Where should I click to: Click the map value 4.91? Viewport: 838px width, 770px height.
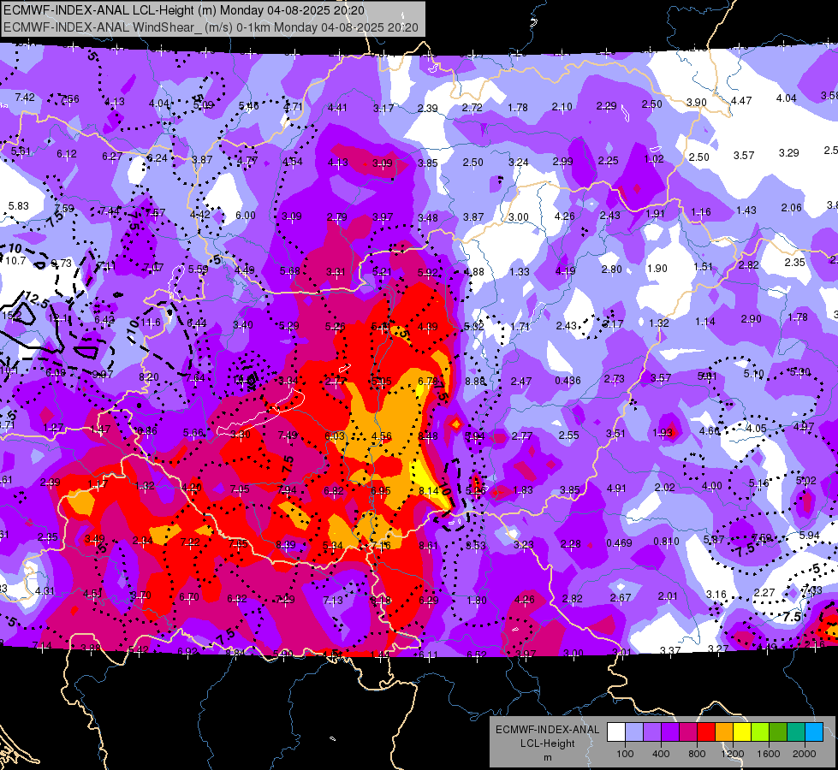(x=616, y=489)
